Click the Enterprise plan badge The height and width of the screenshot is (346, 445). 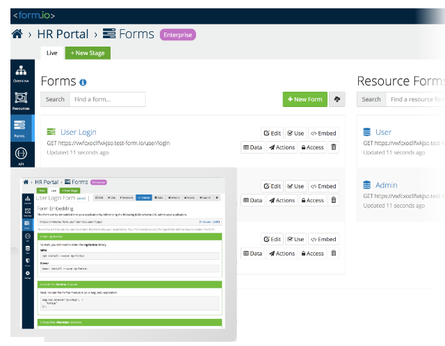click(x=178, y=35)
